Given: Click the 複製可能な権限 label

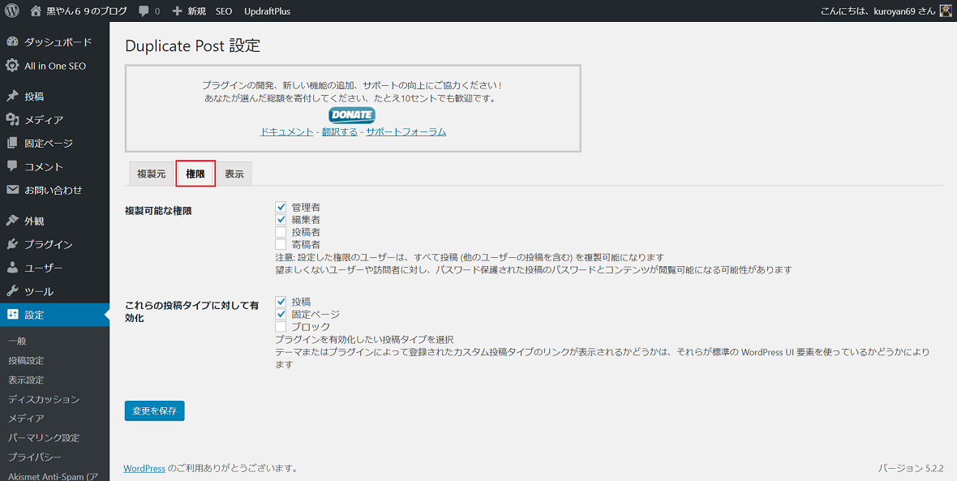Looking at the screenshot, I should click(x=158, y=210).
